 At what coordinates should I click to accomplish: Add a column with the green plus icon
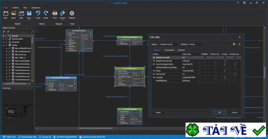234,44
